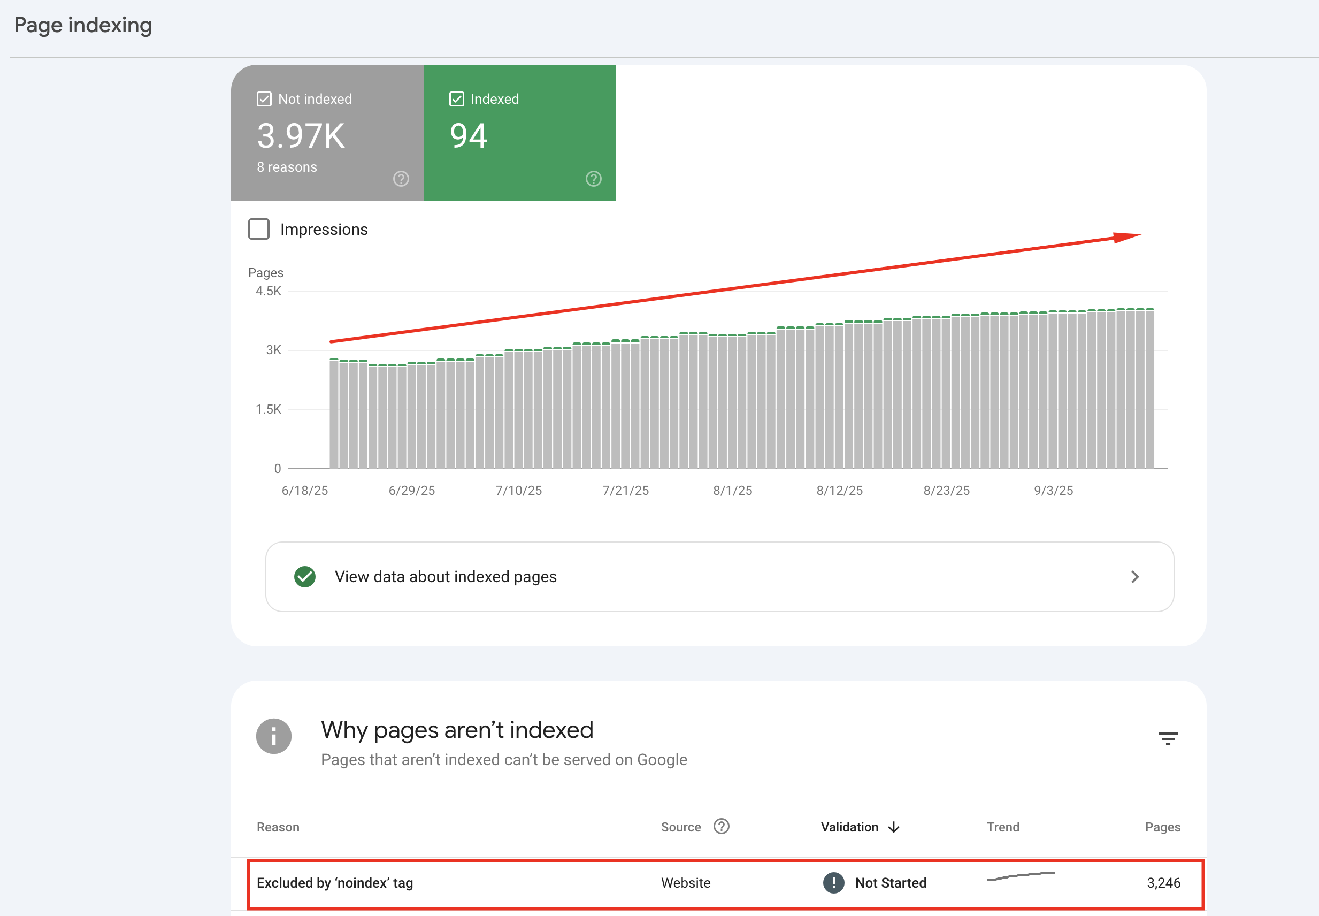The width and height of the screenshot is (1319, 916).
Task: Click the Reason column header
Action: 278,827
